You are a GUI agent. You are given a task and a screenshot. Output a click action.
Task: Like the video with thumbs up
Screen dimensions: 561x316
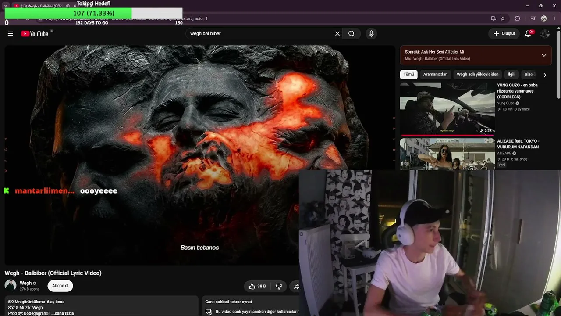[256, 286]
